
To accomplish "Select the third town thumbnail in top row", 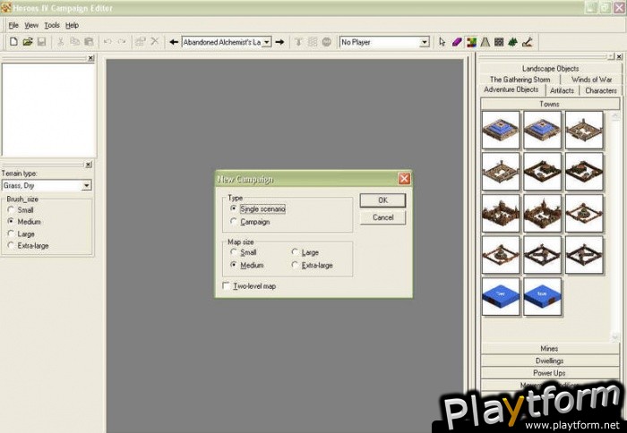I will pyautogui.click(x=584, y=131).
